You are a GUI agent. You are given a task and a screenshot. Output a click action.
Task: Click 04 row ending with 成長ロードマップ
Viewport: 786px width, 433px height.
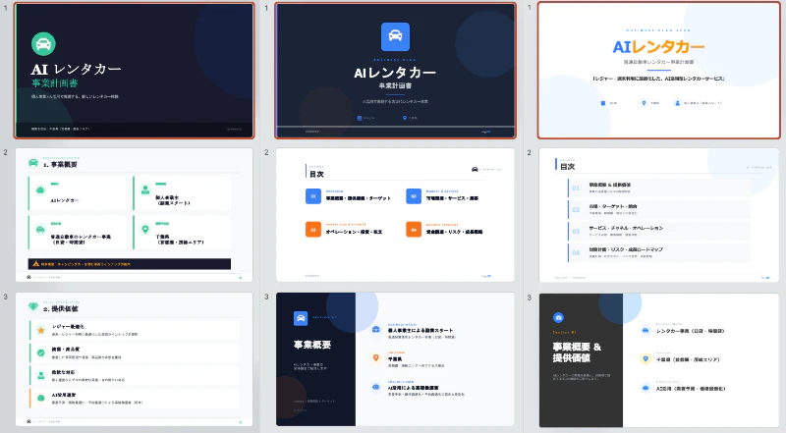pos(659,252)
